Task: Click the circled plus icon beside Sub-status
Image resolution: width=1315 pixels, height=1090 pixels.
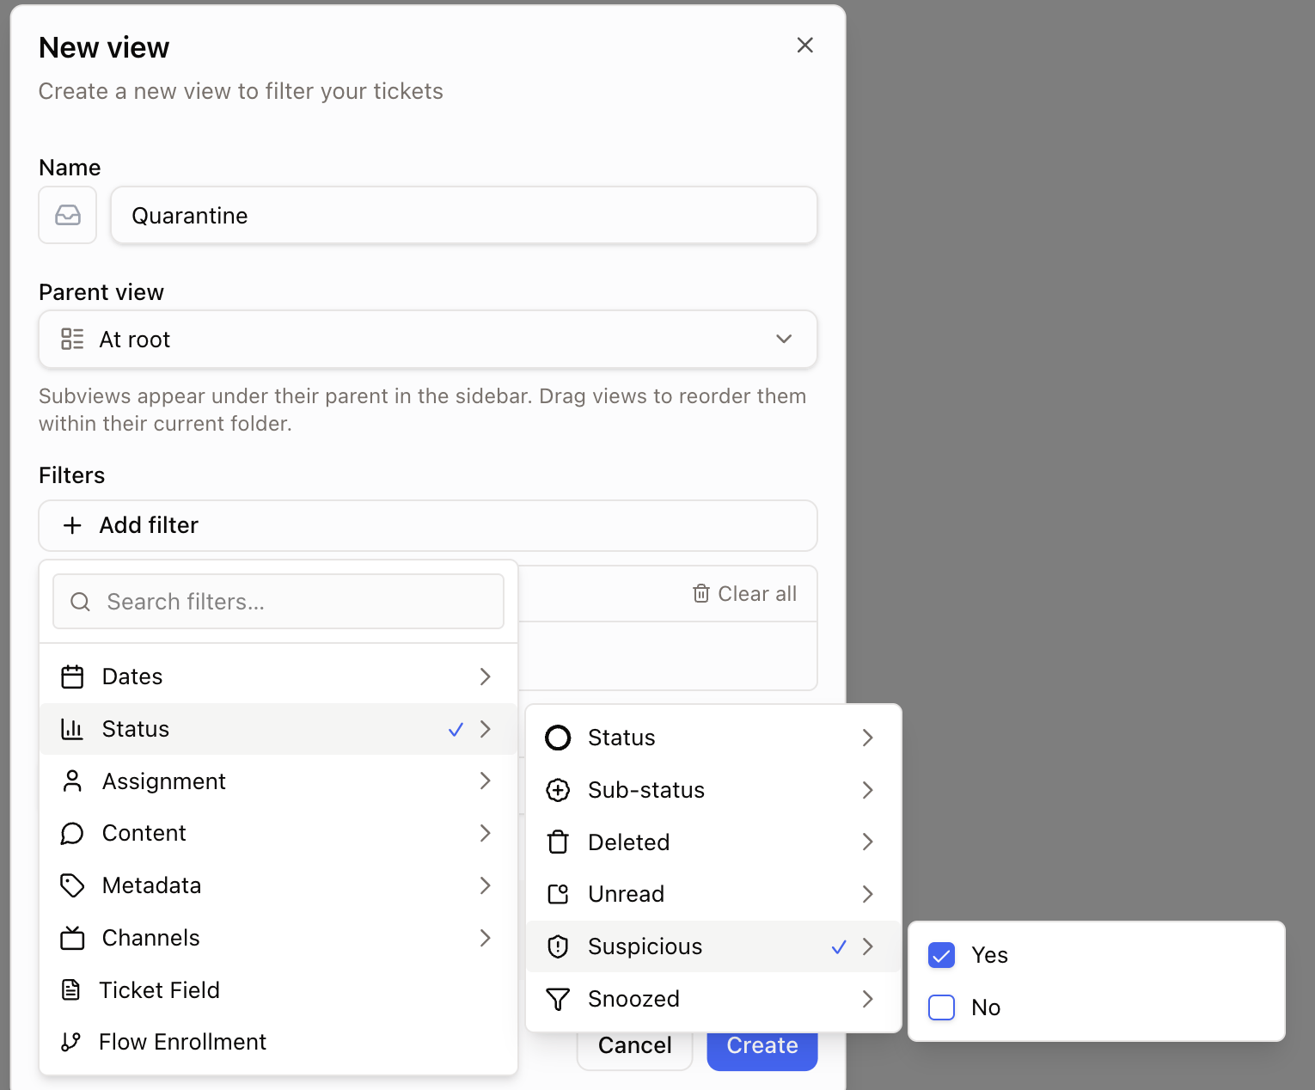Action: point(558,790)
